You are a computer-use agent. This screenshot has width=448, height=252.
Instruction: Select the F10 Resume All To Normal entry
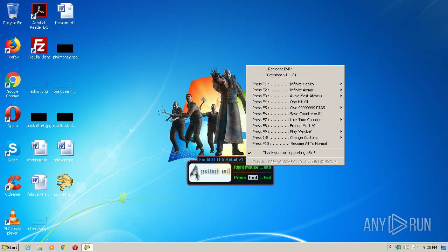[295, 143]
